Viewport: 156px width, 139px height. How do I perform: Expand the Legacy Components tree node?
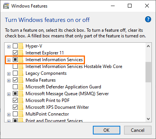click(x=9, y=74)
